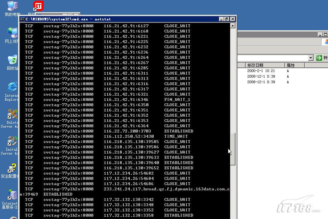Sort files by 属性 column header

(x=295, y=65)
